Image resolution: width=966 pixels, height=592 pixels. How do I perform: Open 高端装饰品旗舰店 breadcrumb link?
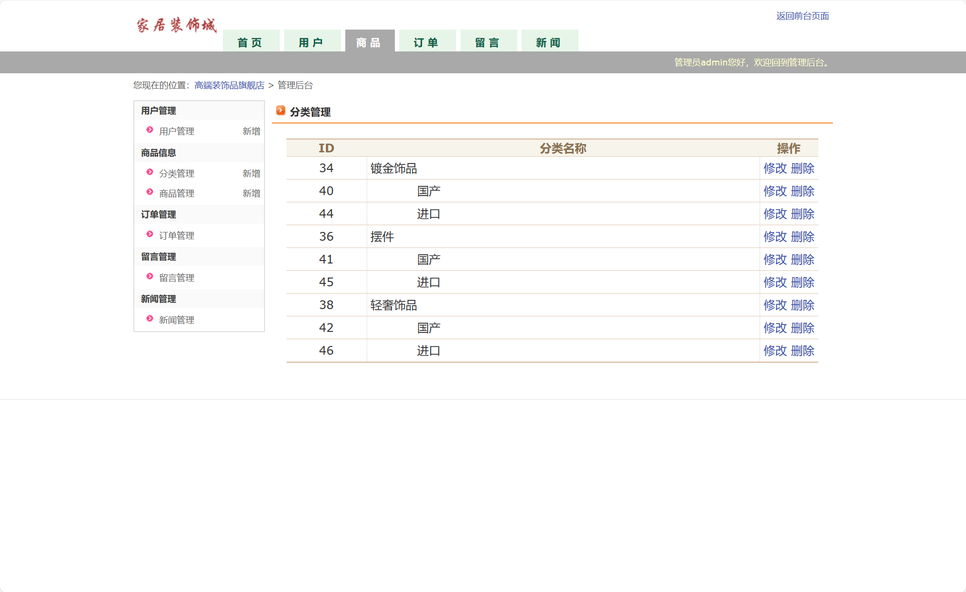[x=228, y=85]
